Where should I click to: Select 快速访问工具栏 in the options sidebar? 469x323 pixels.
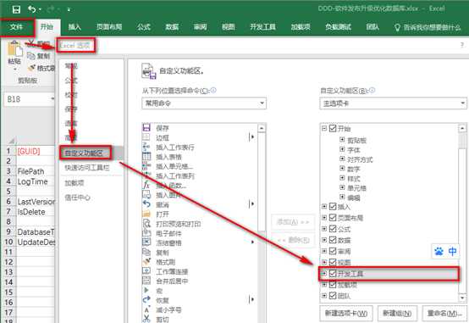coord(87,168)
